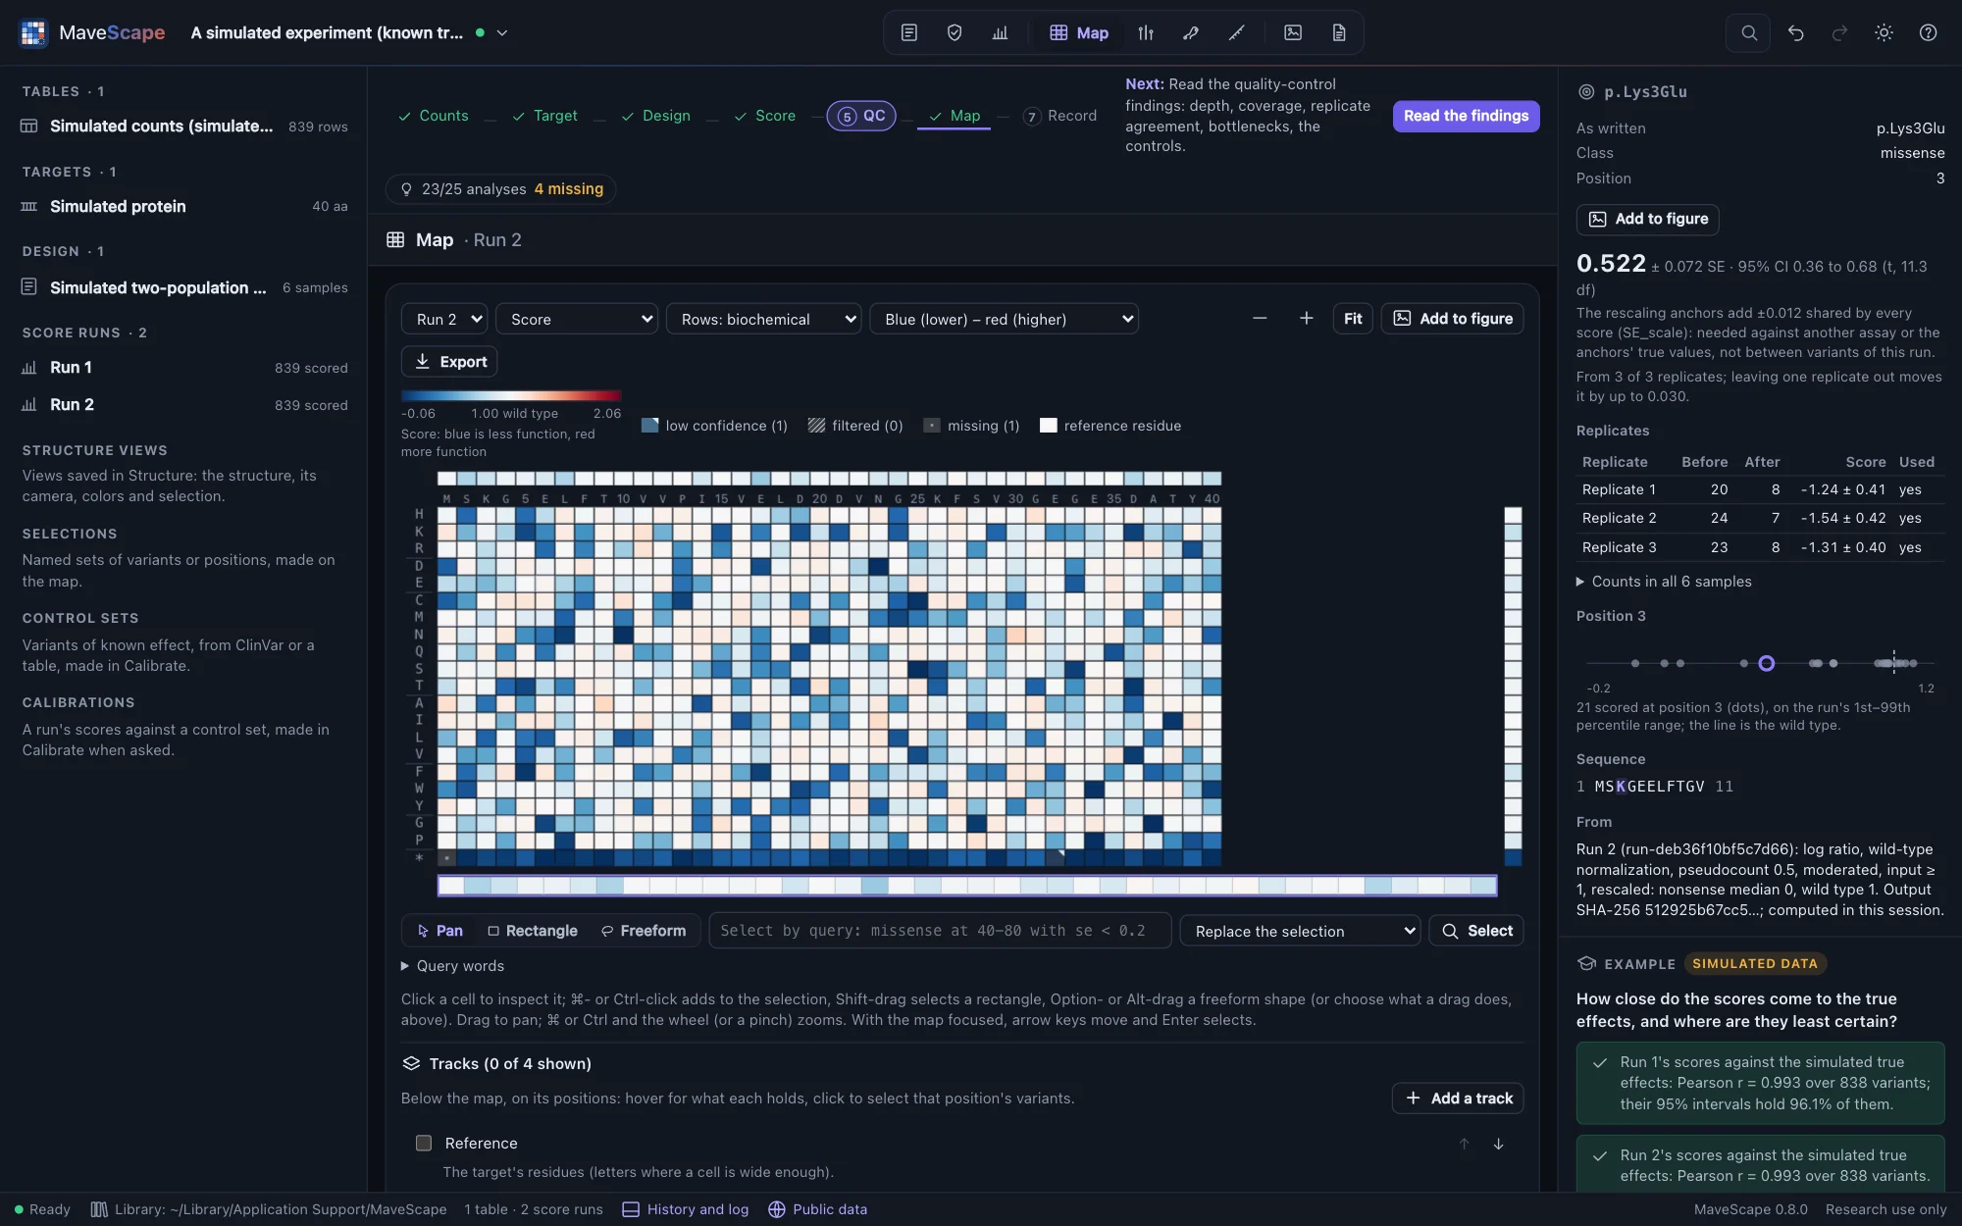Open the sliders adjustments icon in toolbar
The width and height of the screenshot is (1962, 1226).
(1146, 32)
